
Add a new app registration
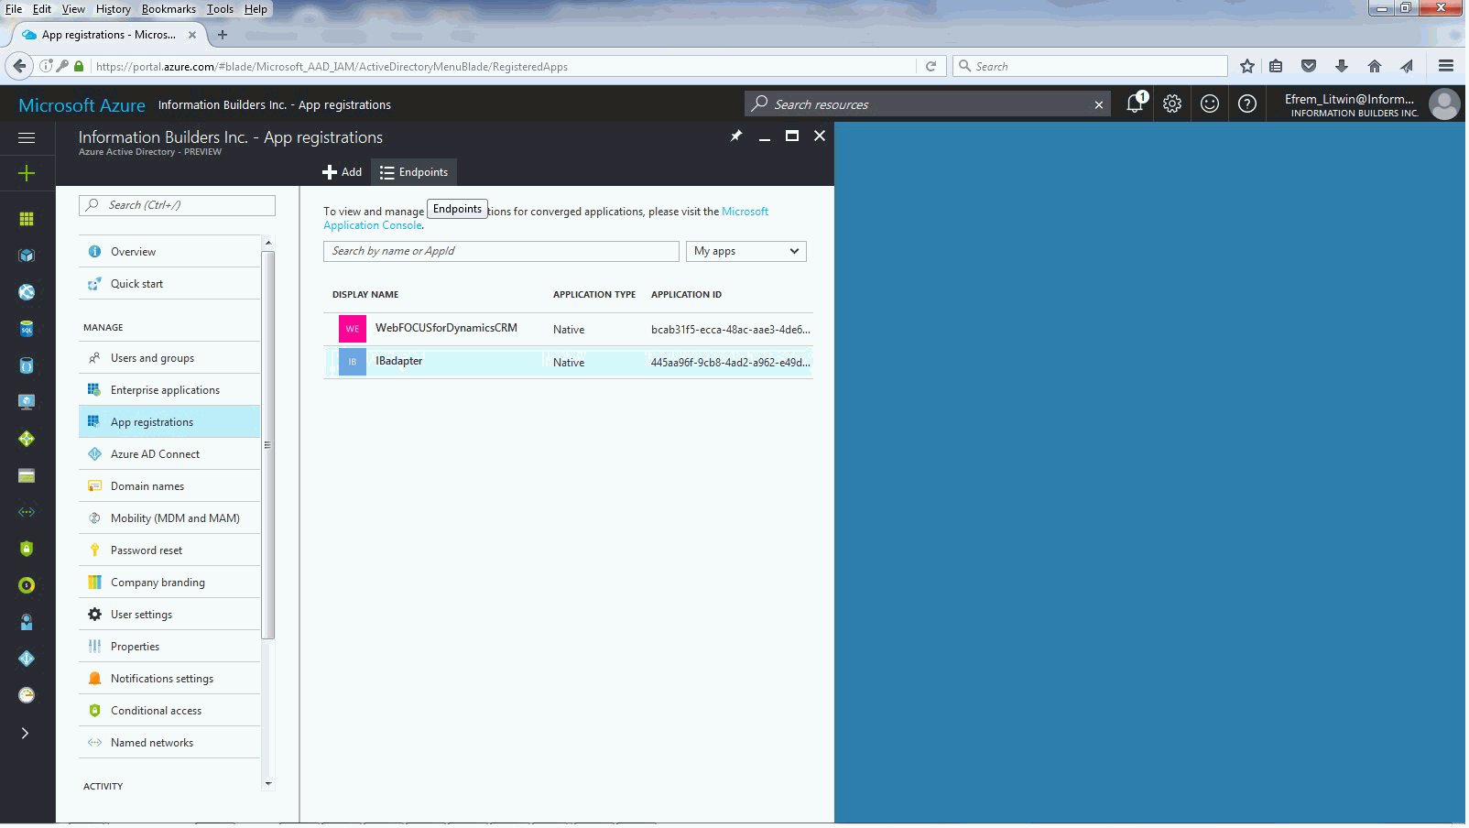coord(343,172)
